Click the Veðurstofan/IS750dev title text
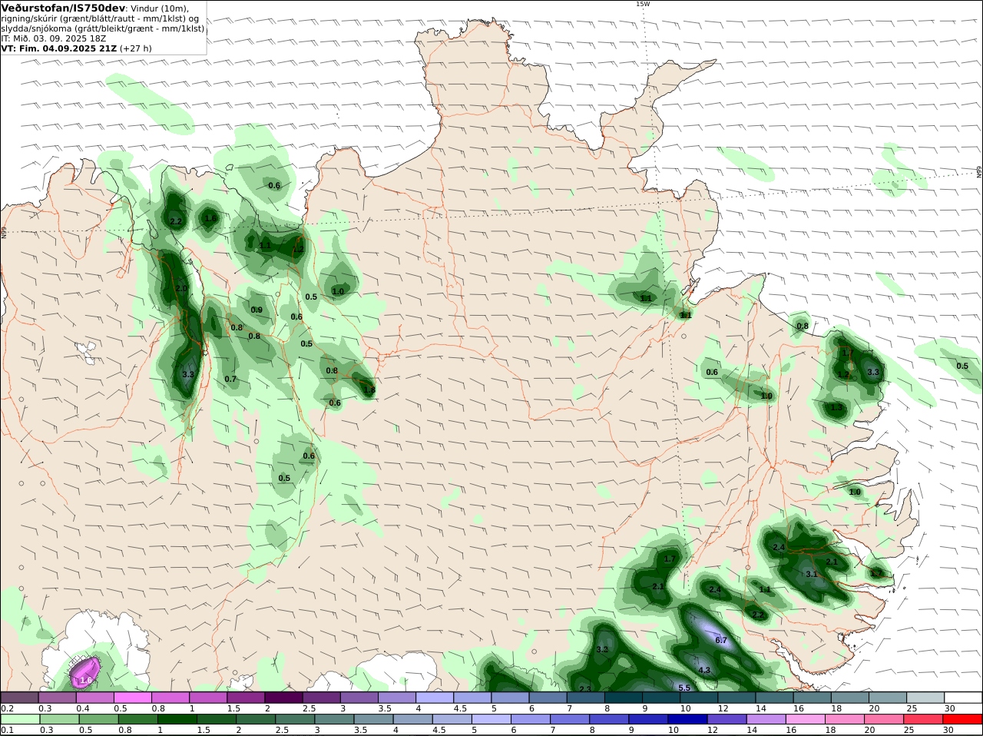The height and width of the screenshot is (736, 983). tap(64, 8)
